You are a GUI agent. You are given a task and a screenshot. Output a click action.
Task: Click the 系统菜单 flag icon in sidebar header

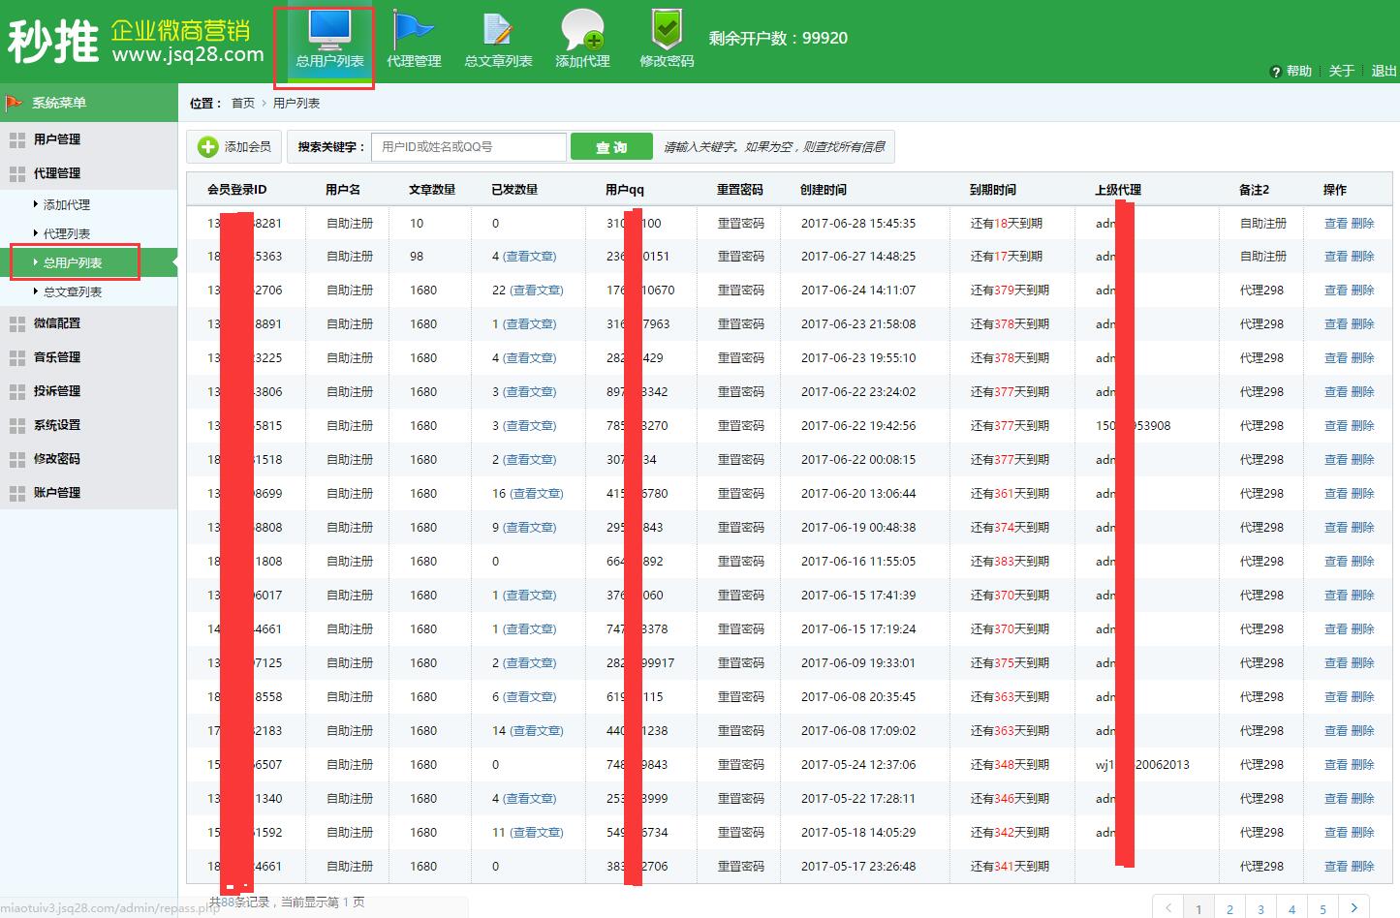coord(15,103)
